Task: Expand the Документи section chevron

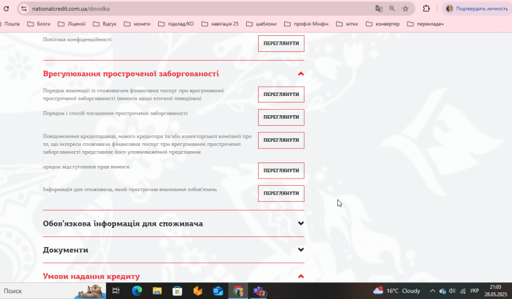Action: 301,250
